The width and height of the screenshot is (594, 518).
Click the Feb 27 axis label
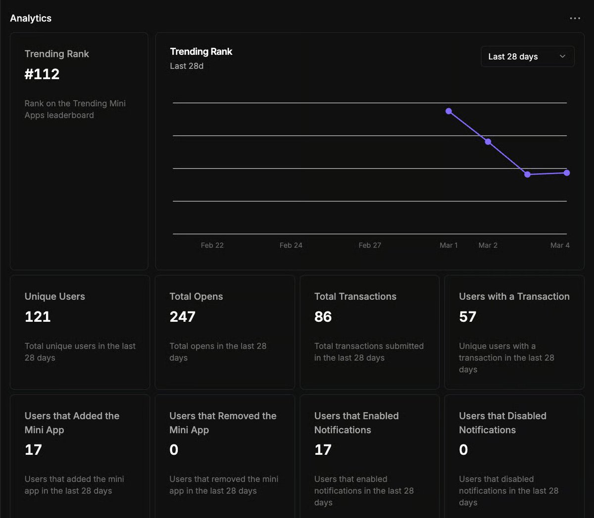tap(370, 245)
